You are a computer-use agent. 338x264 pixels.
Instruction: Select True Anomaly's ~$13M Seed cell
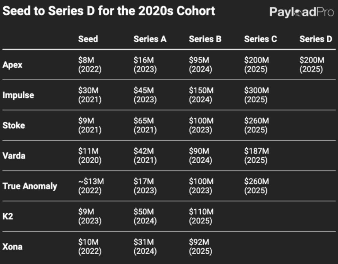91,186
